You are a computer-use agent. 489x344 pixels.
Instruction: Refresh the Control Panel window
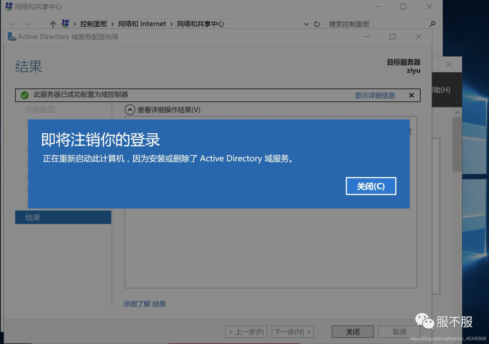click(x=317, y=24)
